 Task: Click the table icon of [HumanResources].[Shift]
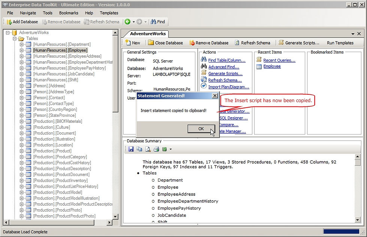[28, 80]
